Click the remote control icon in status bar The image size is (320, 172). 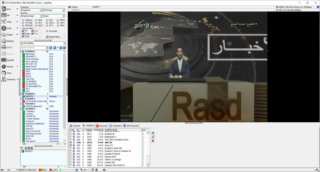pos(93,170)
